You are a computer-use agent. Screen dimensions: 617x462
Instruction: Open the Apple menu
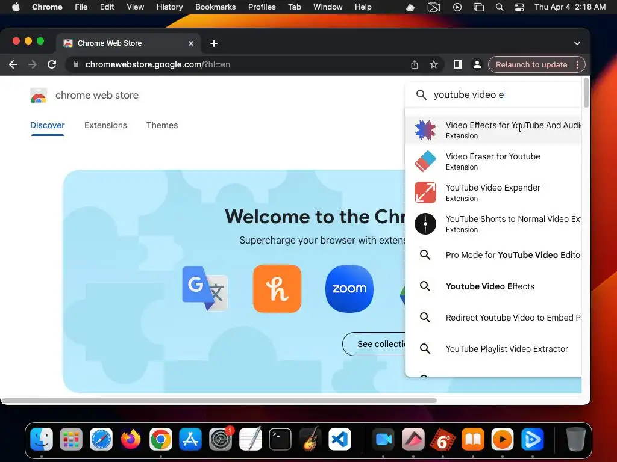(16, 7)
